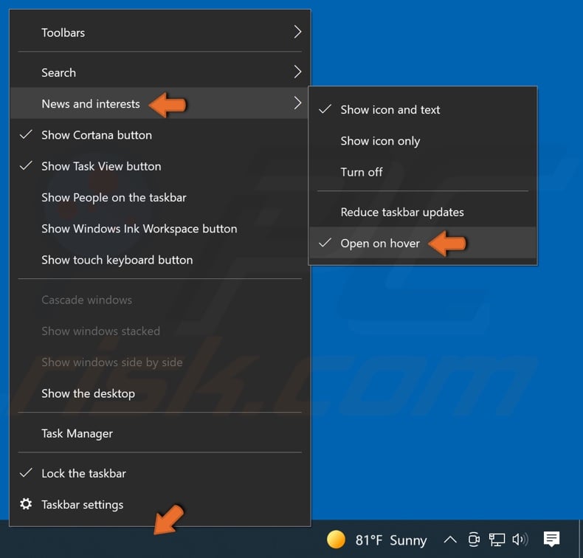Enable Show Windows Ink Workspace button
The height and width of the screenshot is (558, 583).
(x=160, y=229)
